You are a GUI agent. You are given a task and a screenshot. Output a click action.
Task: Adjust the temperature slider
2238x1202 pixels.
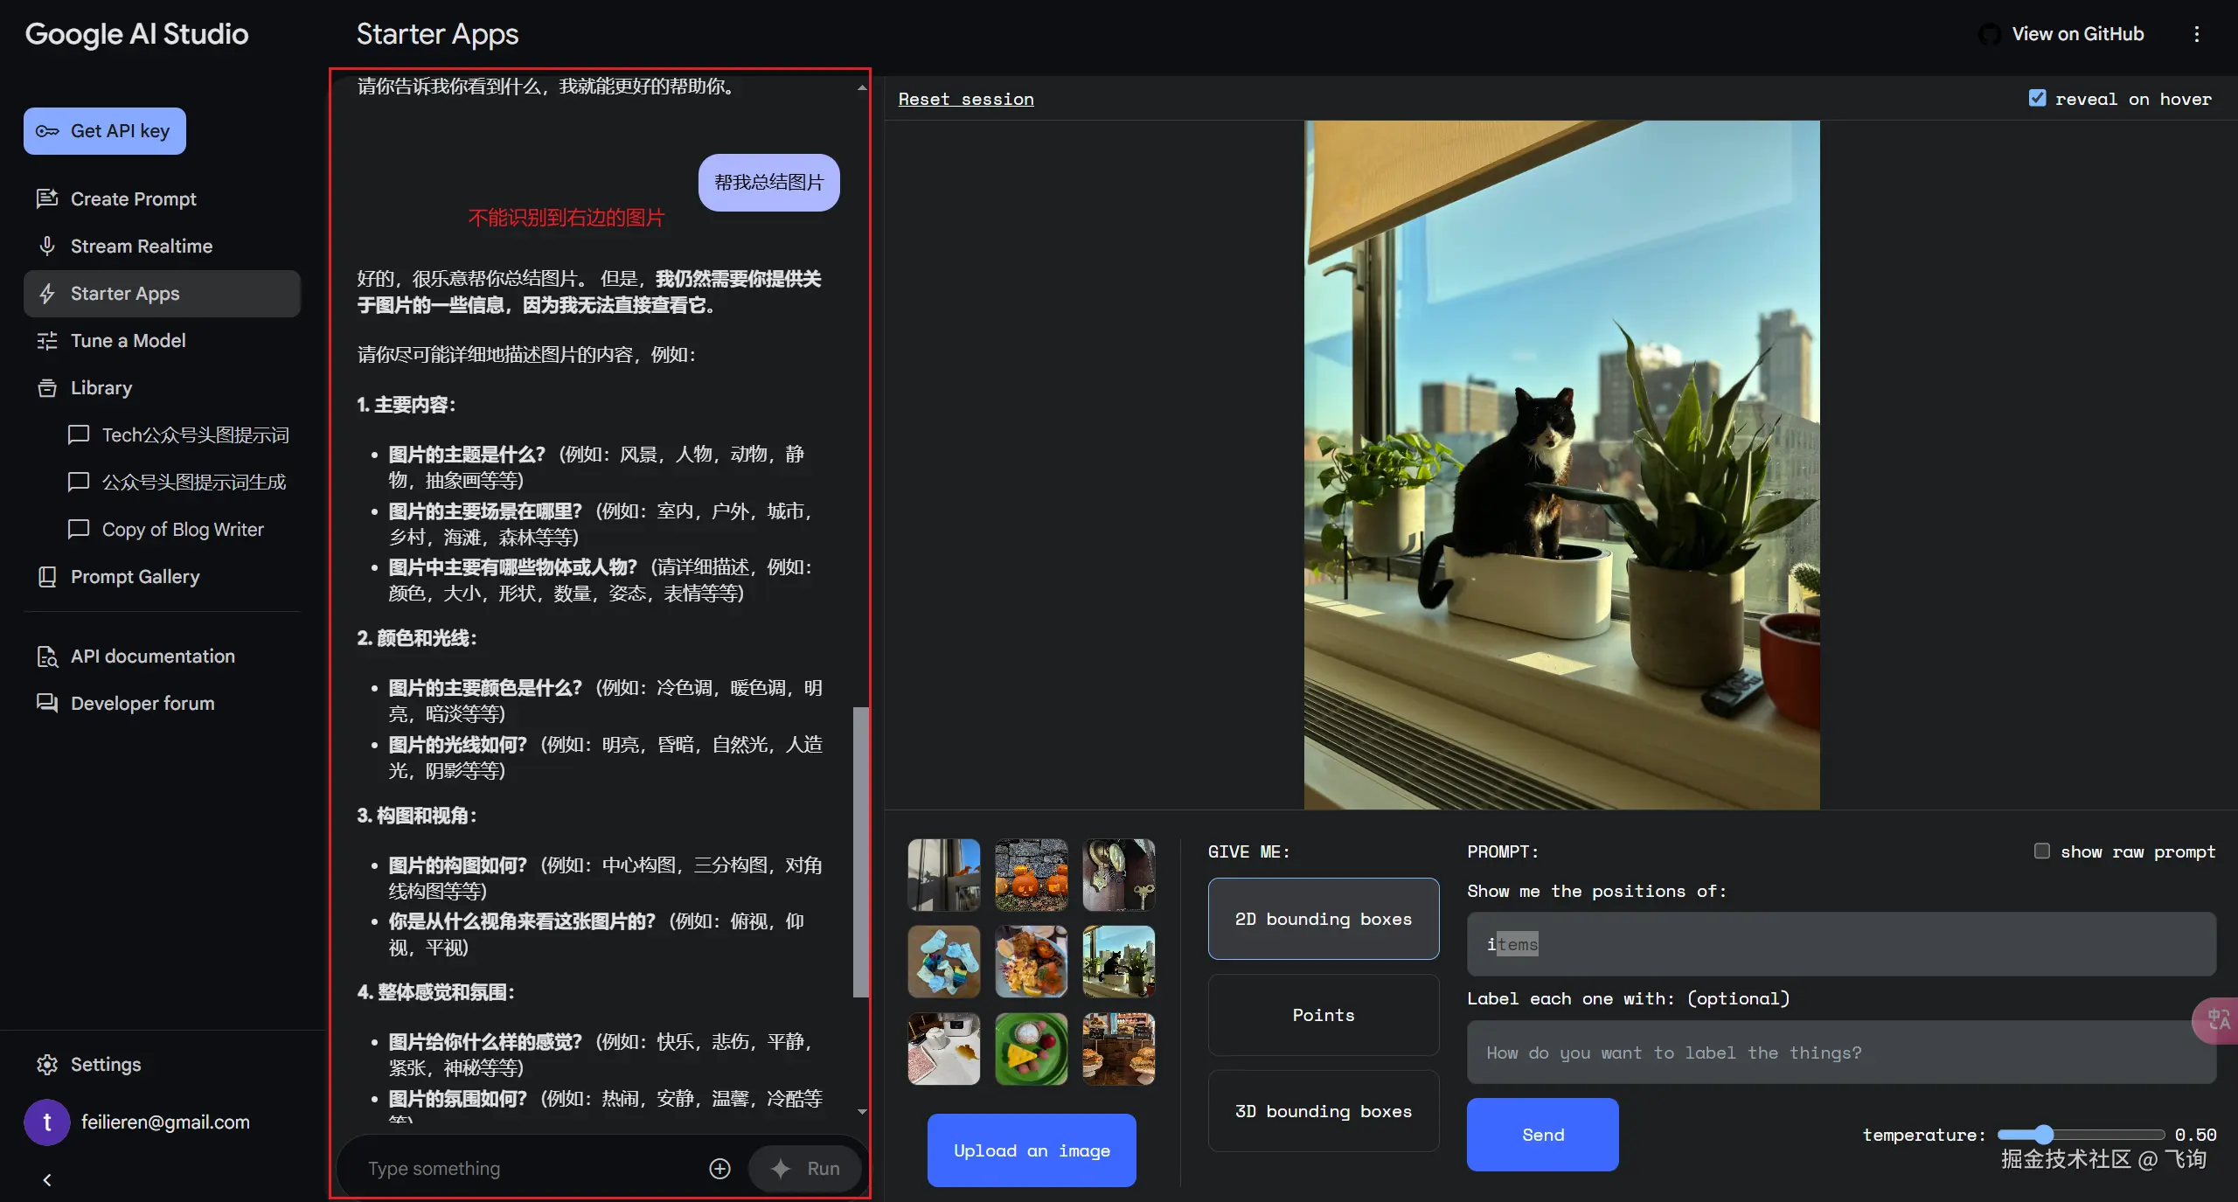click(2043, 1135)
